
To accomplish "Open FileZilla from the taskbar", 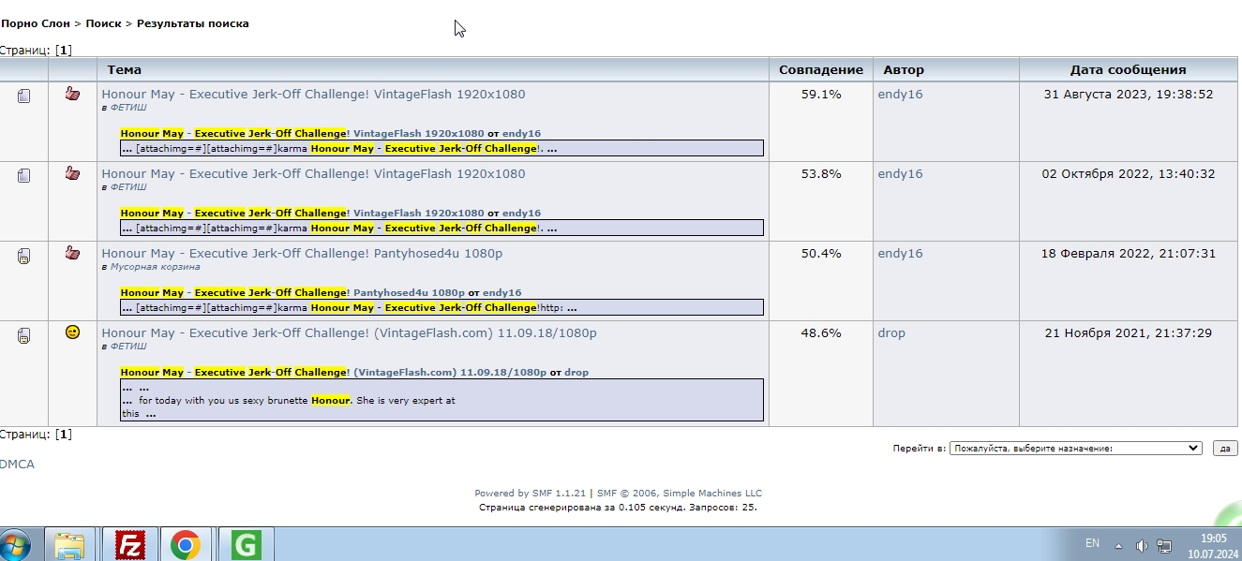I will pos(129,545).
